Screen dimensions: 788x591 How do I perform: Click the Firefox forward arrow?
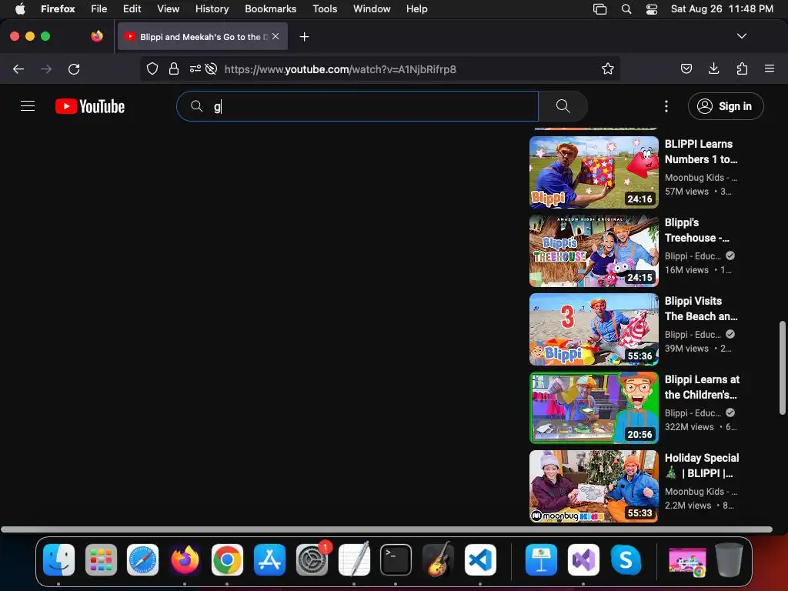click(46, 68)
